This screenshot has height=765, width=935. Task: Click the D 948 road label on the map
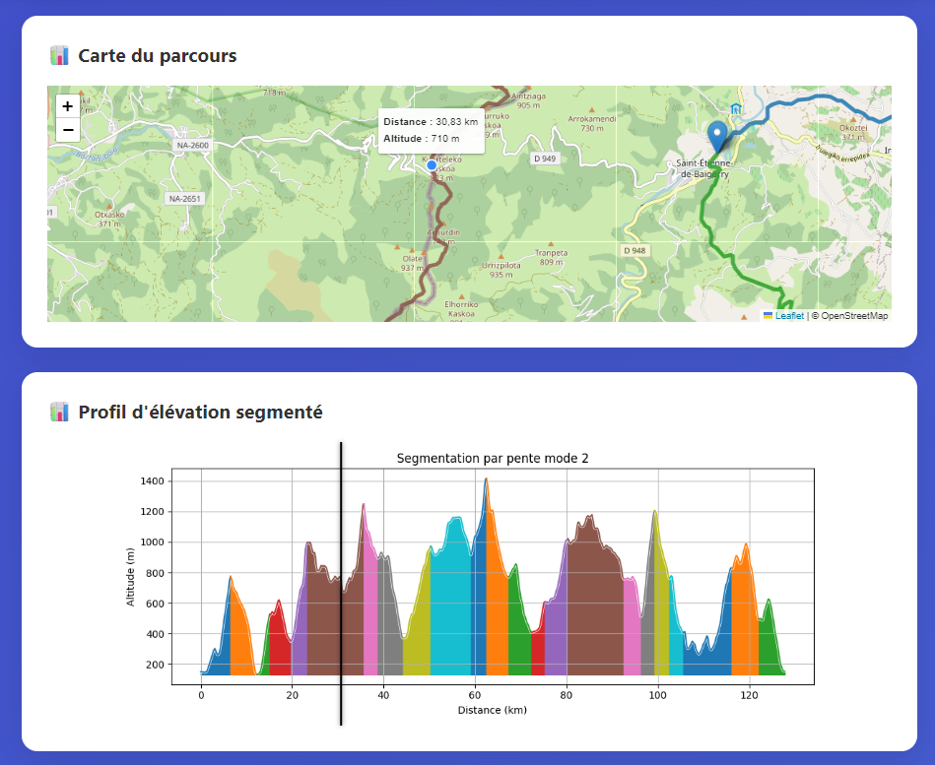pyautogui.click(x=634, y=250)
